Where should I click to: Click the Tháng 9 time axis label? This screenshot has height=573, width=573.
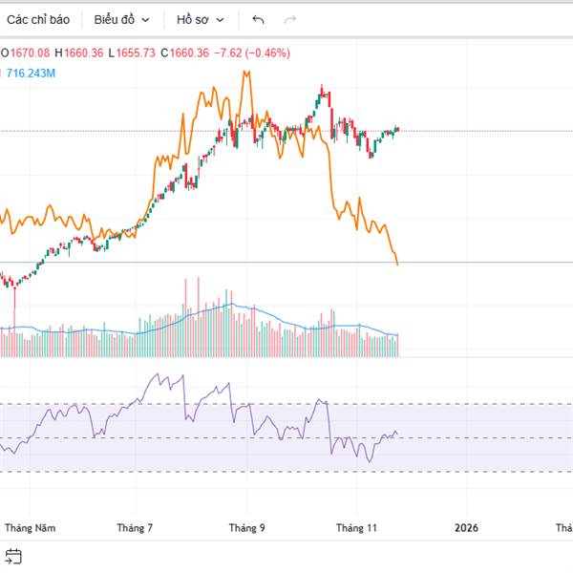[246, 527]
